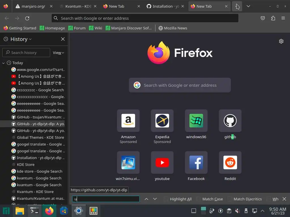Open 'www.google.com/url?sa=t' history entry

(38, 70)
